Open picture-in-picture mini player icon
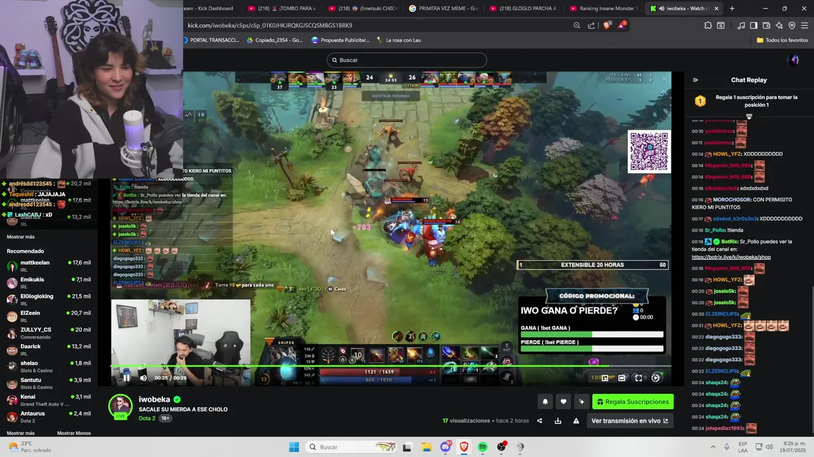Viewport: 814px width, 457px height. [x=605, y=378]
